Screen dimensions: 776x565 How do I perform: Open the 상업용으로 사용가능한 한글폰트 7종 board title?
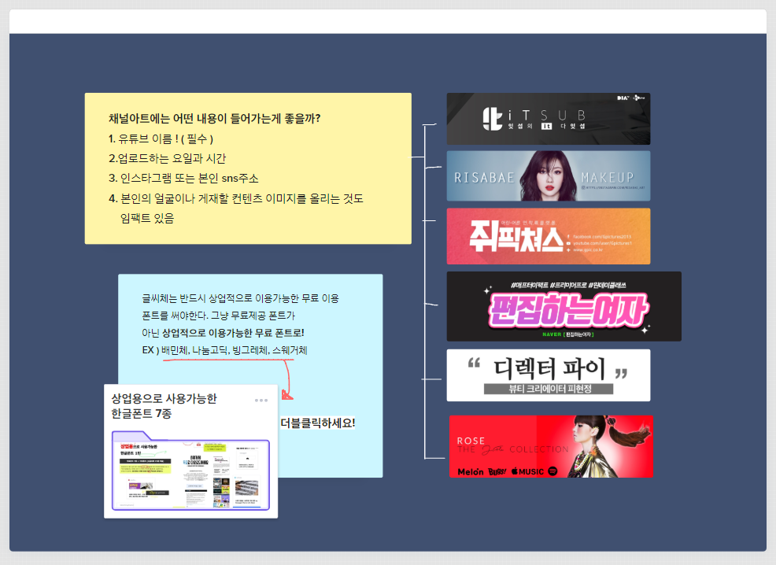tap(164, 405)
